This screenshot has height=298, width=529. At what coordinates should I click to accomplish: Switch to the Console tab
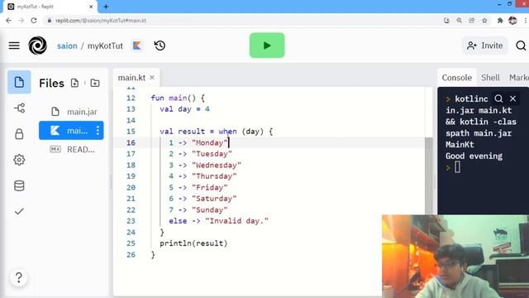pyautogui.click(x=457, y=78)
